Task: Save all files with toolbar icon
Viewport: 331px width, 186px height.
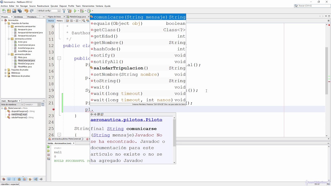Action: (x=20, y=11)
